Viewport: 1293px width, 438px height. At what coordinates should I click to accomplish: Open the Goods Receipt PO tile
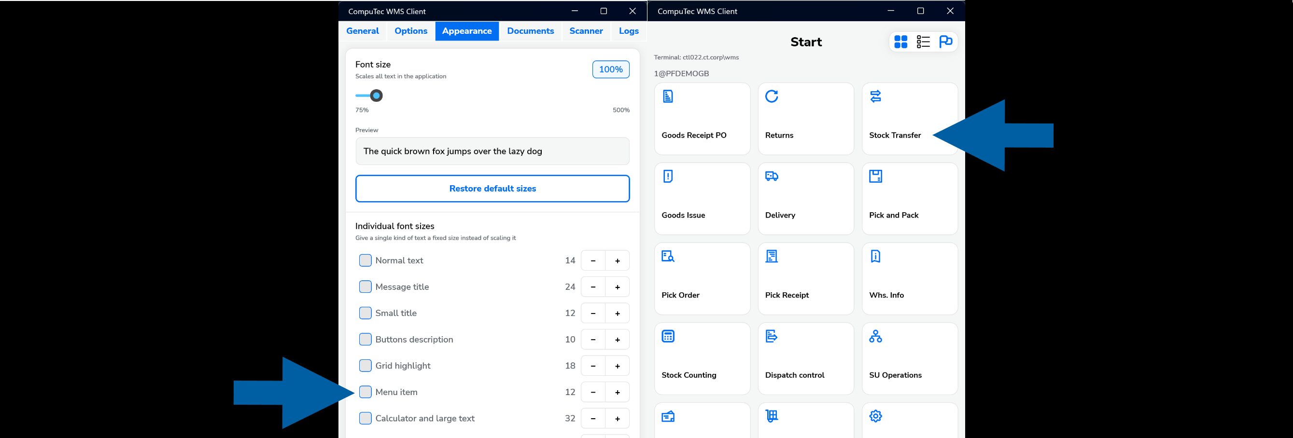tap(702, 119)
